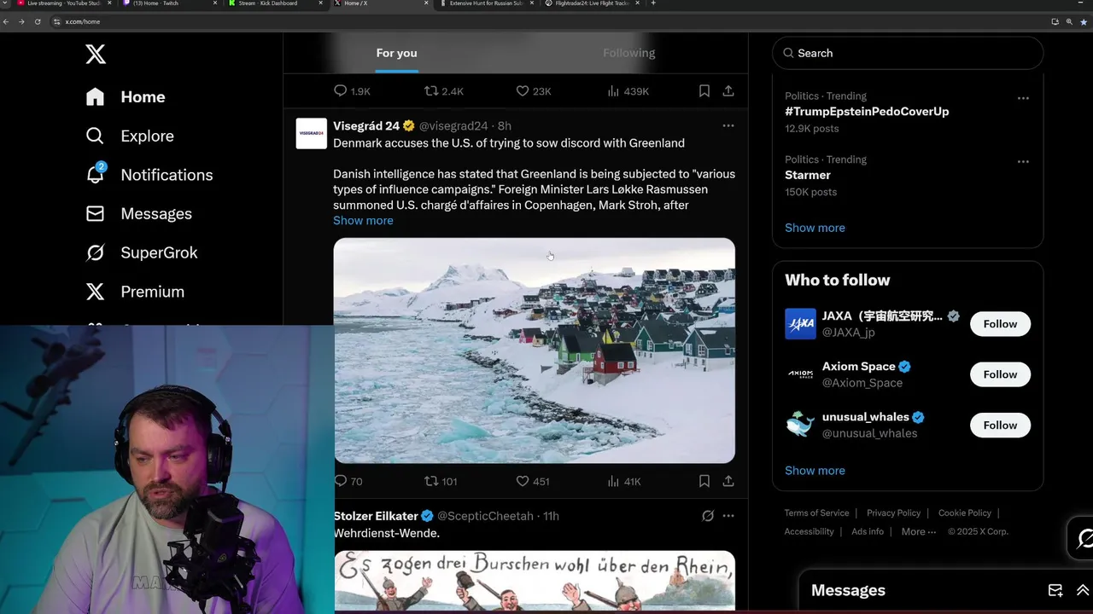
Task: Open the Terms of Service link
Action: pos(816,513)
